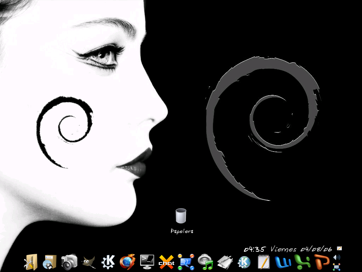Open the notepad text editor
The height and width of the screenshot is (272, 362).
click(264, 262)
